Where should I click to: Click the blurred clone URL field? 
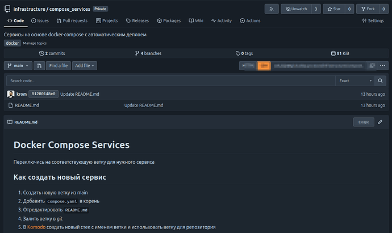point(319,66)
